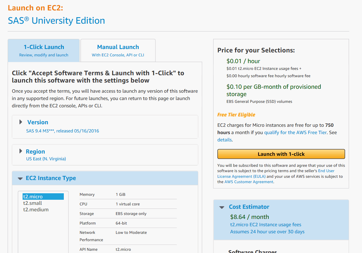The width and height of the screenshot is (362, 253).
Task: Switch to the 1-Click Launch tab
Action: (x=44, y=50)
